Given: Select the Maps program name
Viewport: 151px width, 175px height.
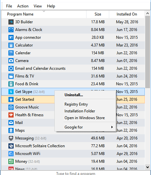Looking at the screenshot, I should click(x=20, y=130).
